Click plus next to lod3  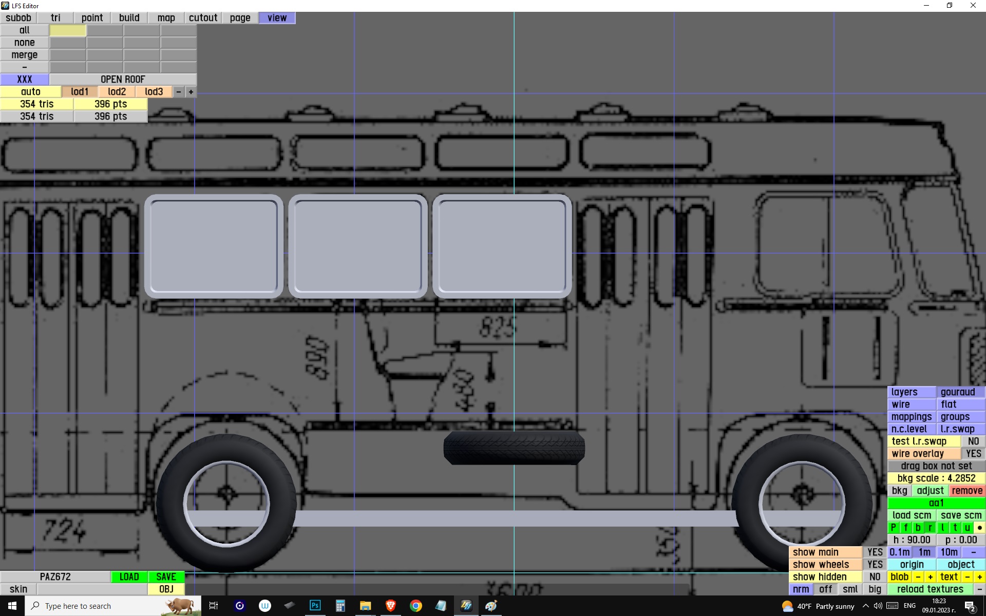click(x=191, y=91)
